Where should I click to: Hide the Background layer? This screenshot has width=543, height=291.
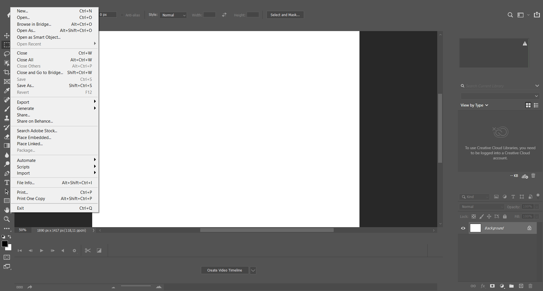[x=463, y=228]
